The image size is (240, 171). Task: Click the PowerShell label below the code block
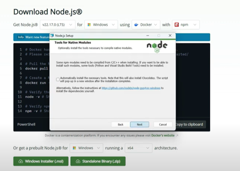click(26, 124)
